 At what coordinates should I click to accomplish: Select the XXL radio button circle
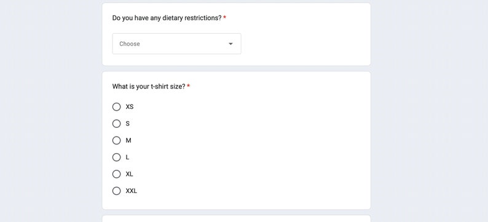coord(116,191)
